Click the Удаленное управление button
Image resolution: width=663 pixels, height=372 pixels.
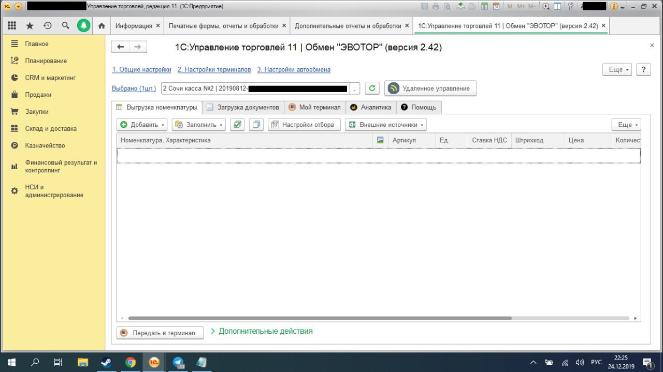click(x=430, y=88)
